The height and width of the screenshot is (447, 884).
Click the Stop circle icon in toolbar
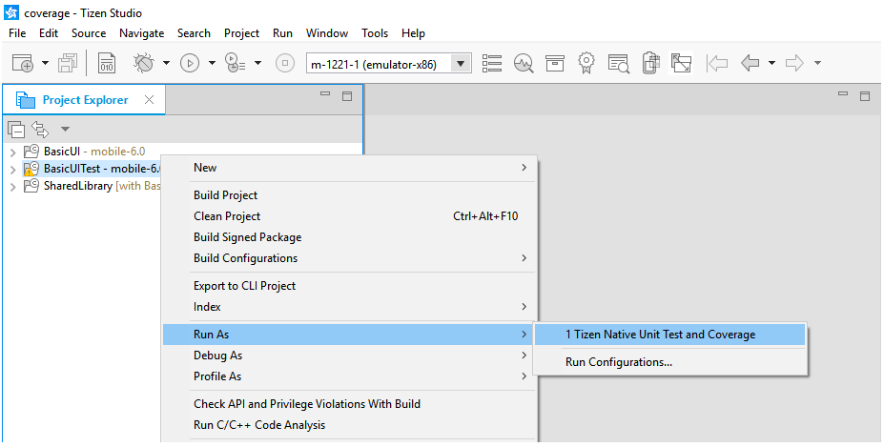coord(284,64)
